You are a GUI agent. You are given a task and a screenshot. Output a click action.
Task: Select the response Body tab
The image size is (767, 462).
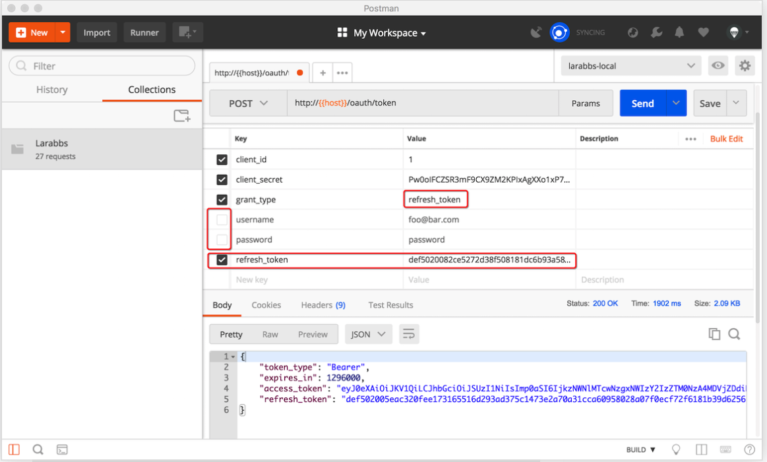coord(222,305)
